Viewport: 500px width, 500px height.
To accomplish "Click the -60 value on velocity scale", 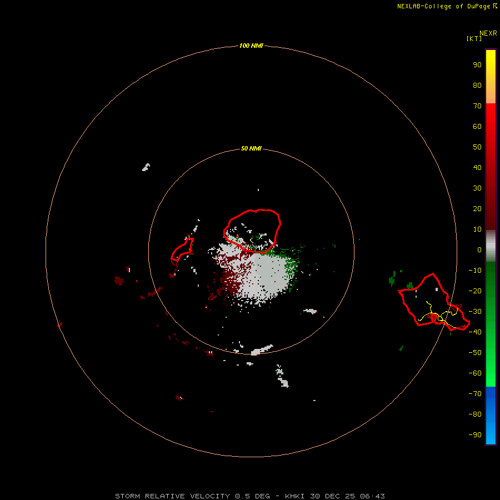I will pos(475,373).
